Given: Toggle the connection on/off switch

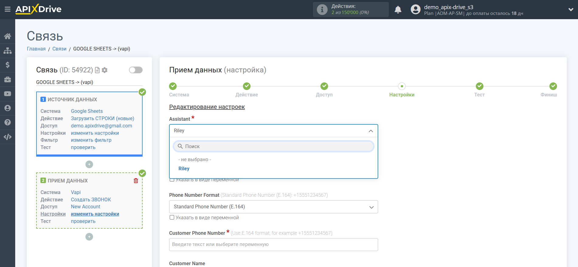Looking at the screenshot, I should pyautogui.click(x=136, y=70).
